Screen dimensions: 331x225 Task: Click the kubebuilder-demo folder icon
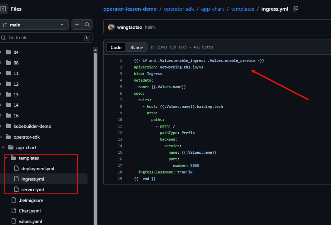point(8,126)
